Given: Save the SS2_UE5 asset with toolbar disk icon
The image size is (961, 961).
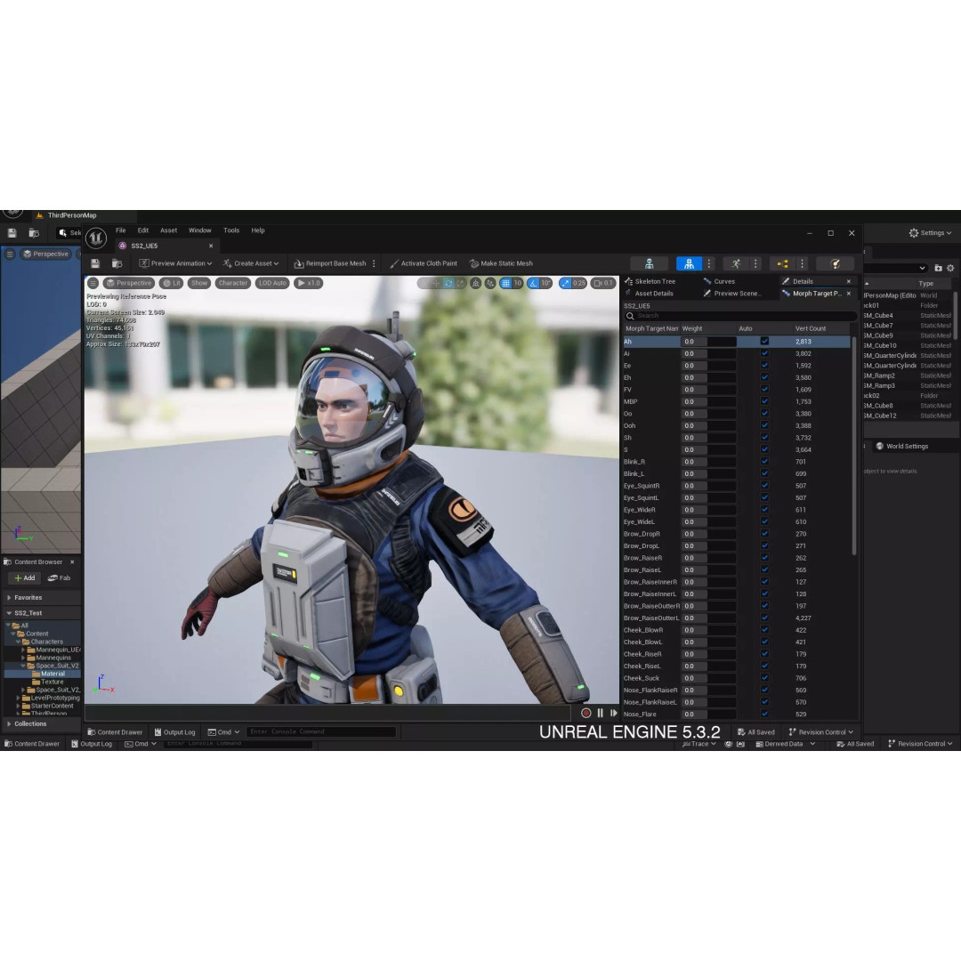Looking at the screenshot, I should tap(95, 263).
